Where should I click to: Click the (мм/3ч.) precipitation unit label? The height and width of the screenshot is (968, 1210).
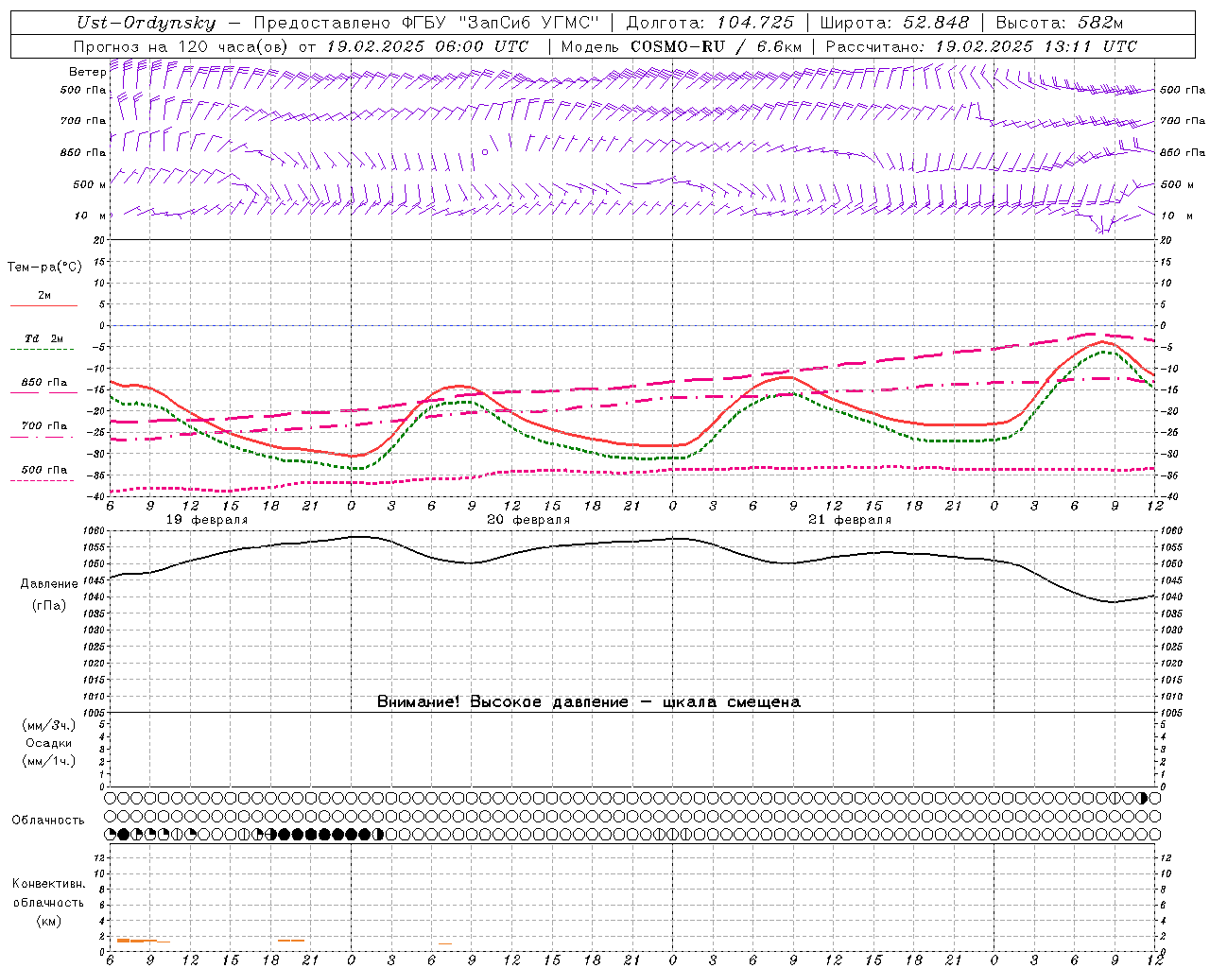click(x=49, y=725)
